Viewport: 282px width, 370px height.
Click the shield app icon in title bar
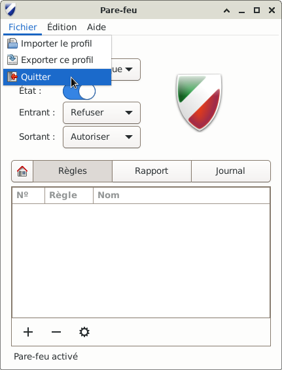(10, 10)
